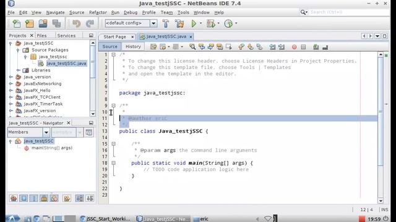Open the Run Project dropdown arrow
This screenshot has width=396, height=222.
(200, 23)
